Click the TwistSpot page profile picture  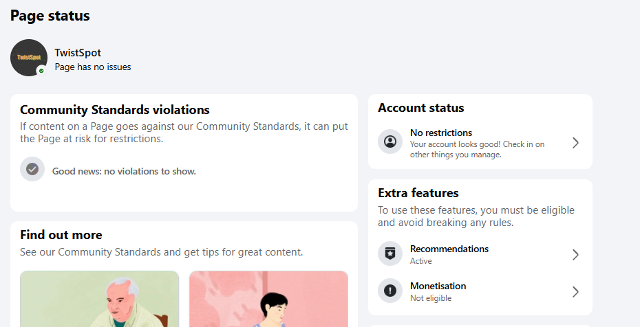pyautogui.click(x=29, y=58)
